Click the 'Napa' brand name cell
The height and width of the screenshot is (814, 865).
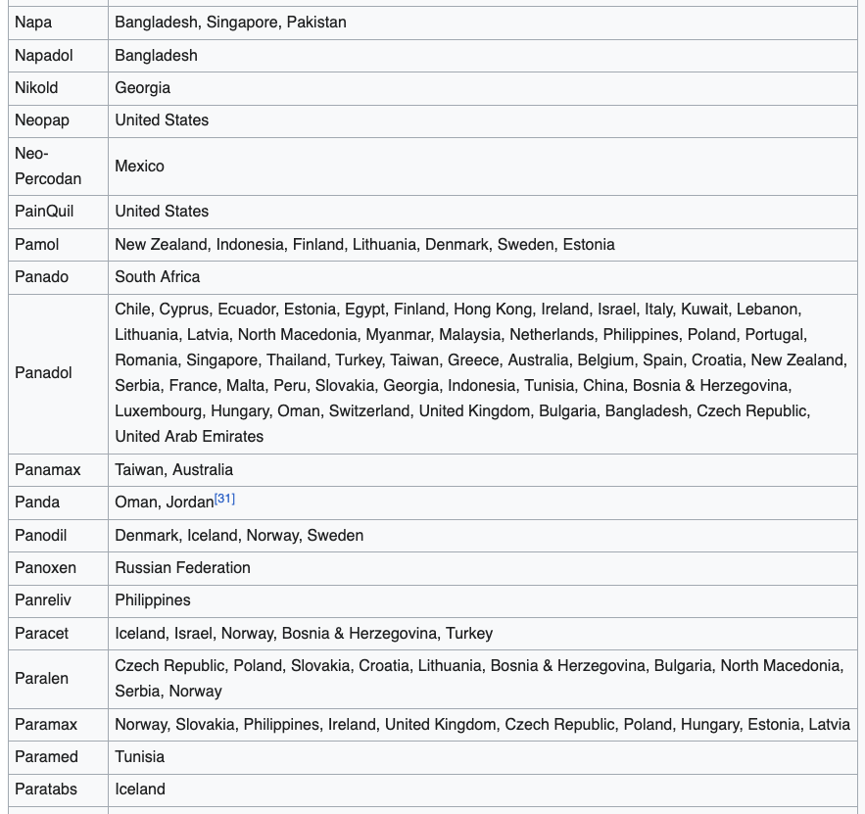click(x=33, y=23)
